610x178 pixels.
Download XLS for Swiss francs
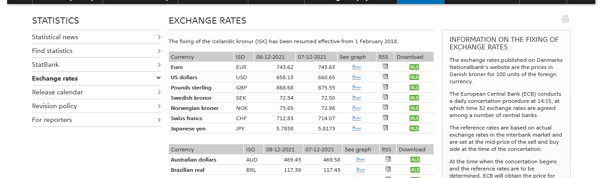click(414, 118)
